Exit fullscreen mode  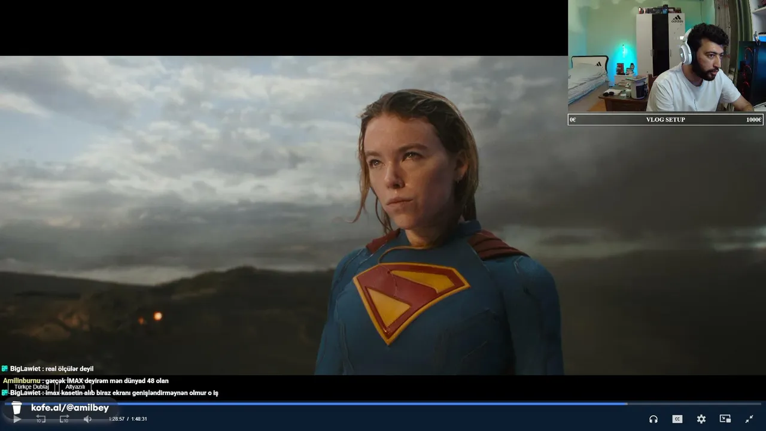749,419
